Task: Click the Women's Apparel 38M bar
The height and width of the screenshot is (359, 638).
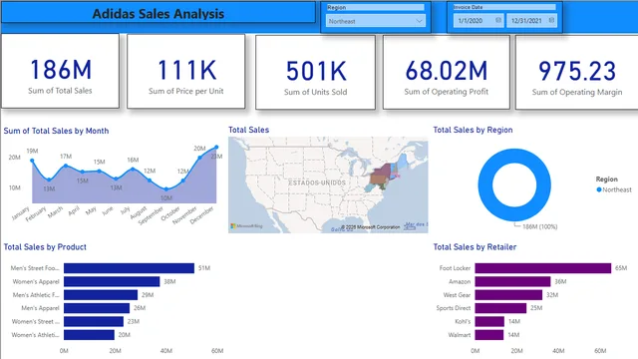Action: 112,281
